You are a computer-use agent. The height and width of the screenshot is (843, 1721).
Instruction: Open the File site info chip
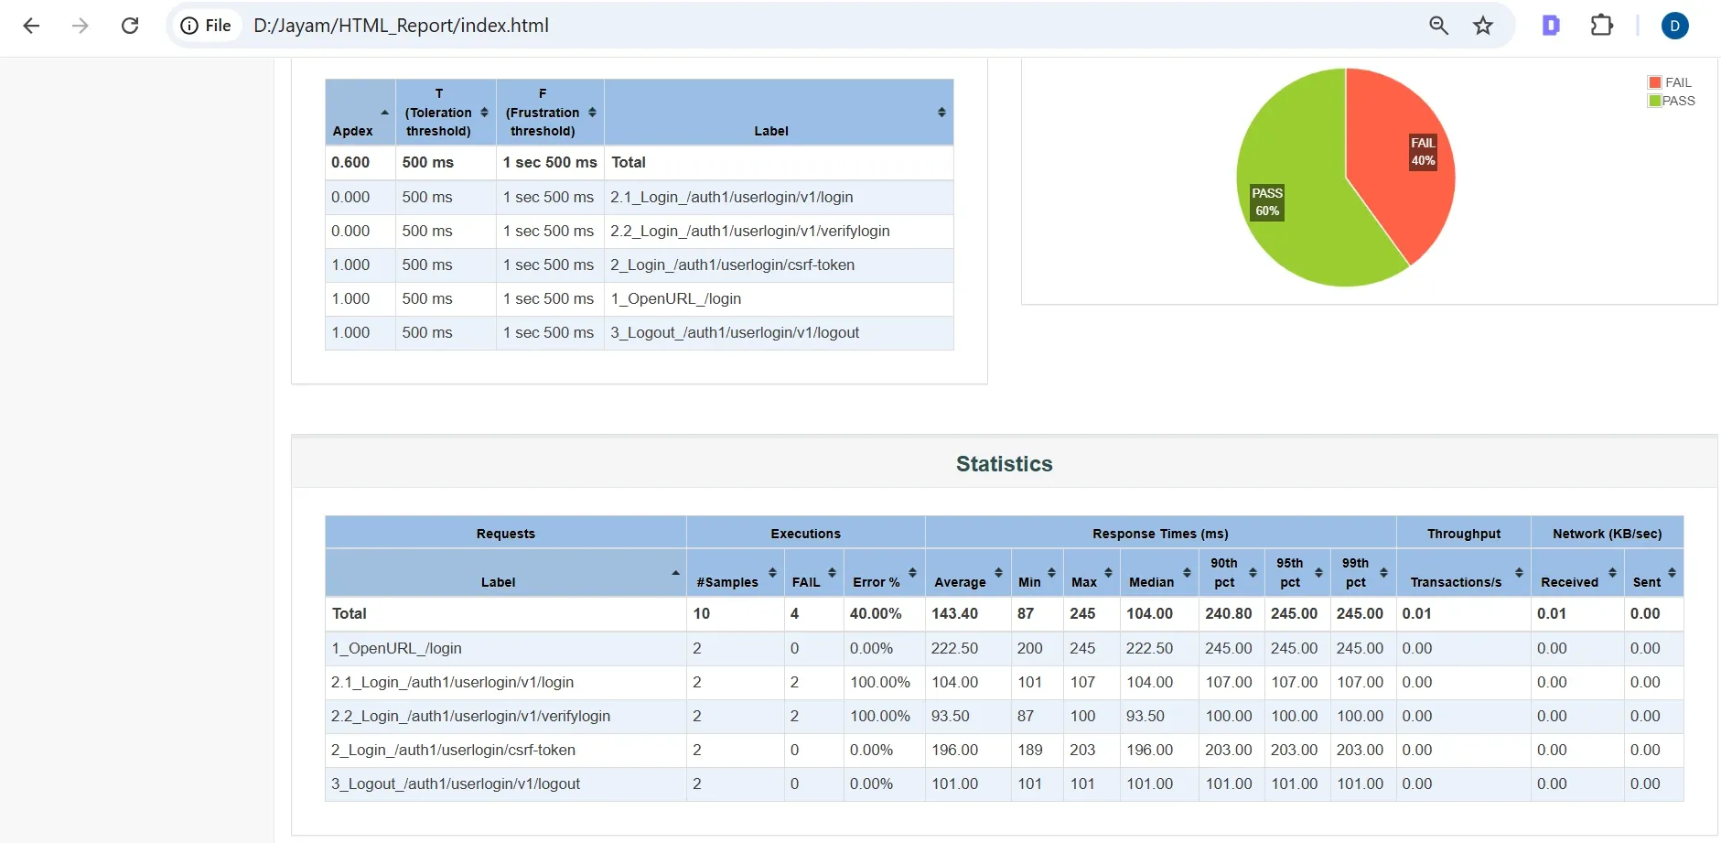(206, 26)
